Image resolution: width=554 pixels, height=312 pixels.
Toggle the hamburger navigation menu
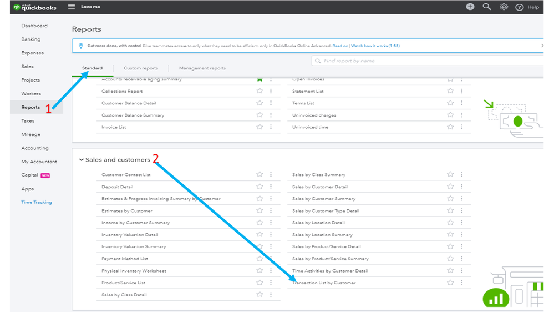pos(72,7)
